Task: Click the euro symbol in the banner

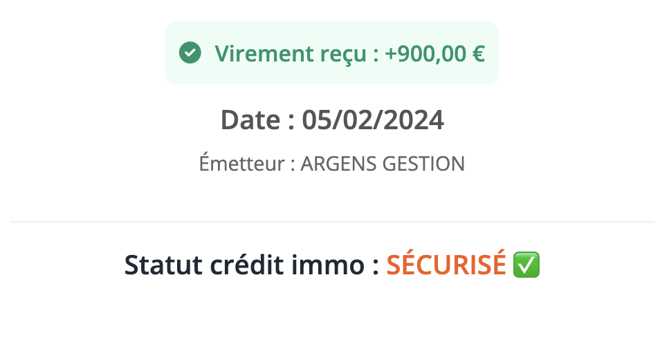Action: (x=478, y=53)
